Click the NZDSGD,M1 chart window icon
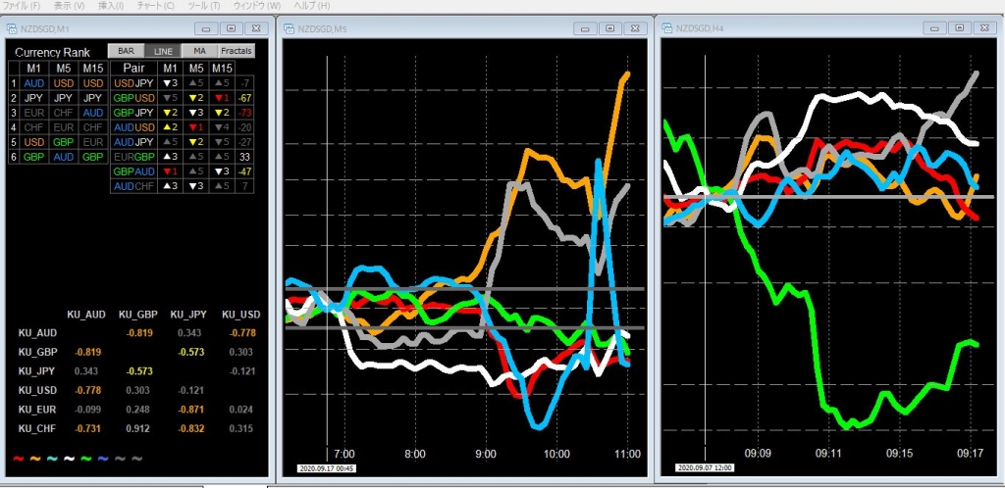Image resolution: width=1005 pixels, height=488 pixels. 12,28
